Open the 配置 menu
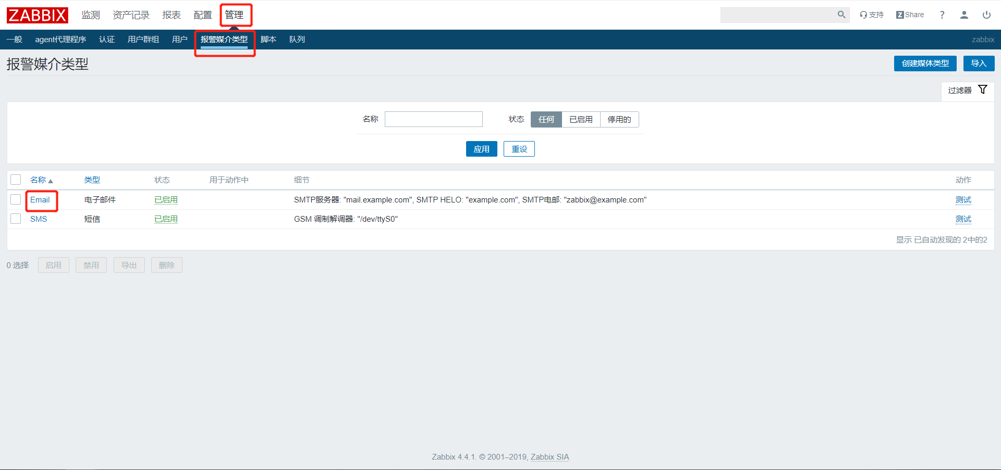Viewport: 1001px width, 470px height. tap(203, 15)
